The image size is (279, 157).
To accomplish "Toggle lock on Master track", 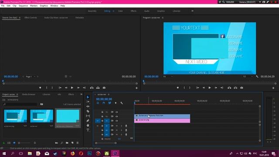I will coord(102,139).
